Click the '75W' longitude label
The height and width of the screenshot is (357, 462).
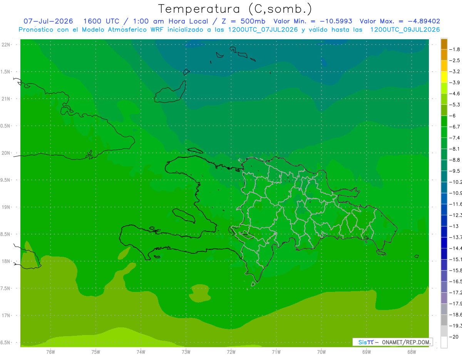click(95, 352)
